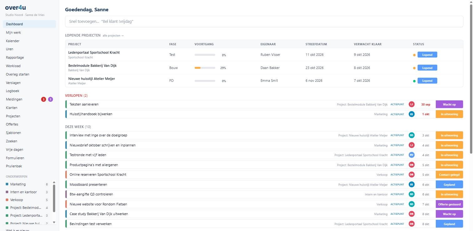Click the 'Snel toevoegen' quick add field
473x231 pixels.
point(264,22)
